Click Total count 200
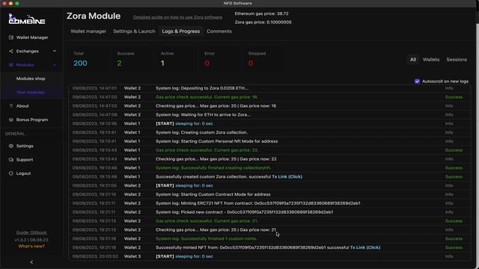 coord(80,63)
